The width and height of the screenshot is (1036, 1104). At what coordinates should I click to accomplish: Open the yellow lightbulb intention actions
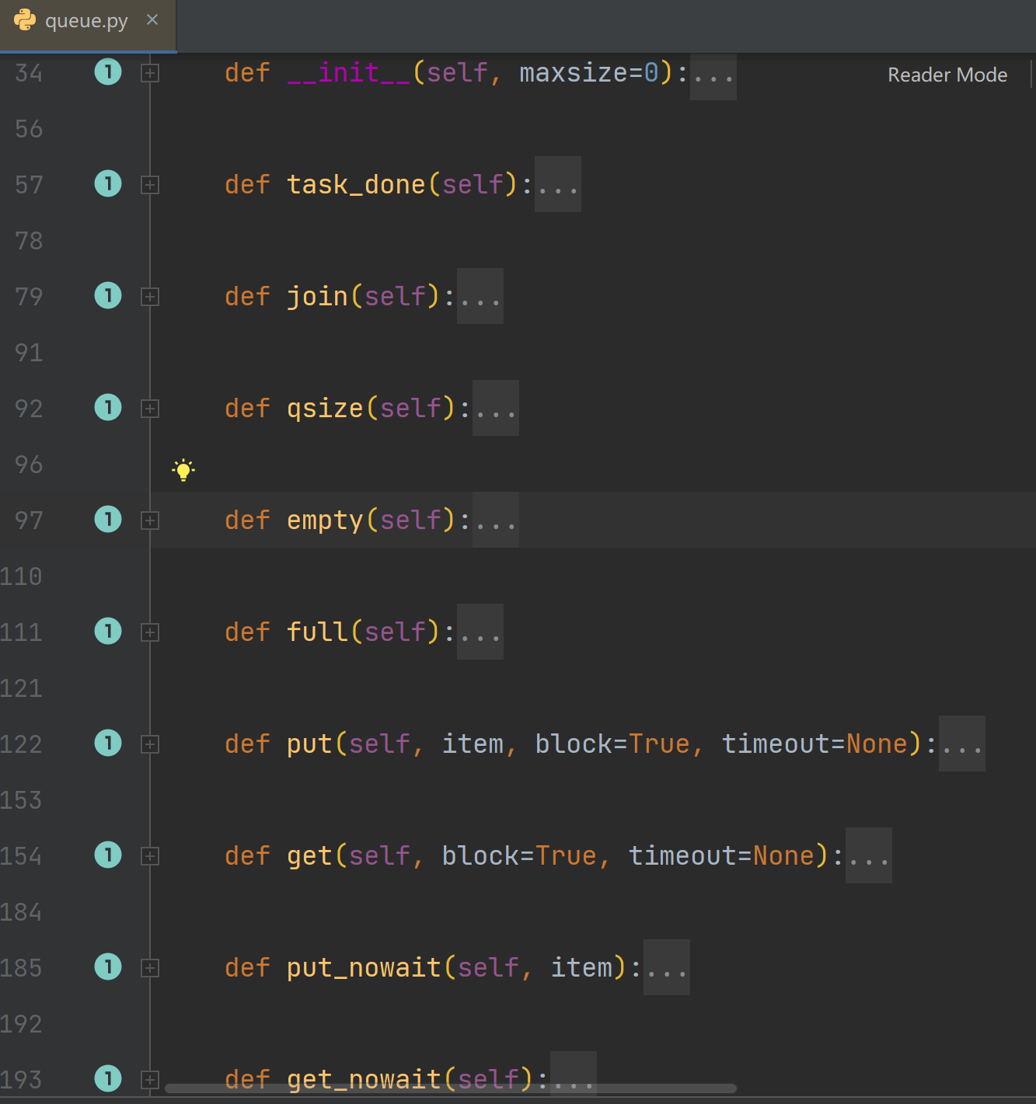click(x=183, y=470)
